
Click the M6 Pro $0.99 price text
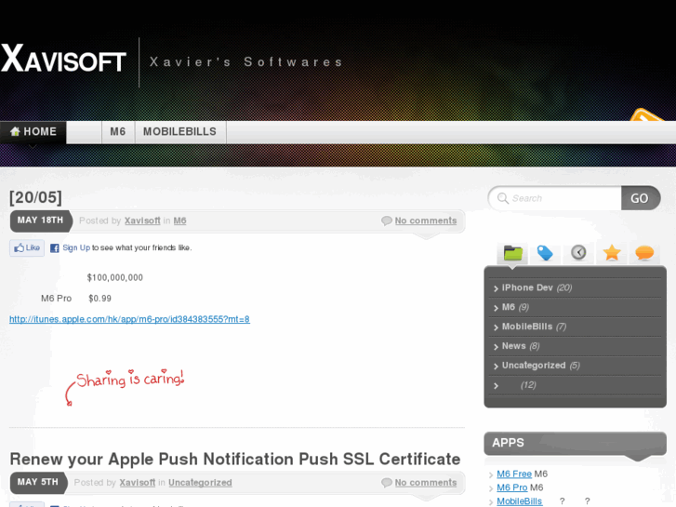click(76, 299)
